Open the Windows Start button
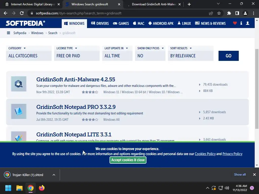This screenshot has width=259, height=194. pos(8,188)
